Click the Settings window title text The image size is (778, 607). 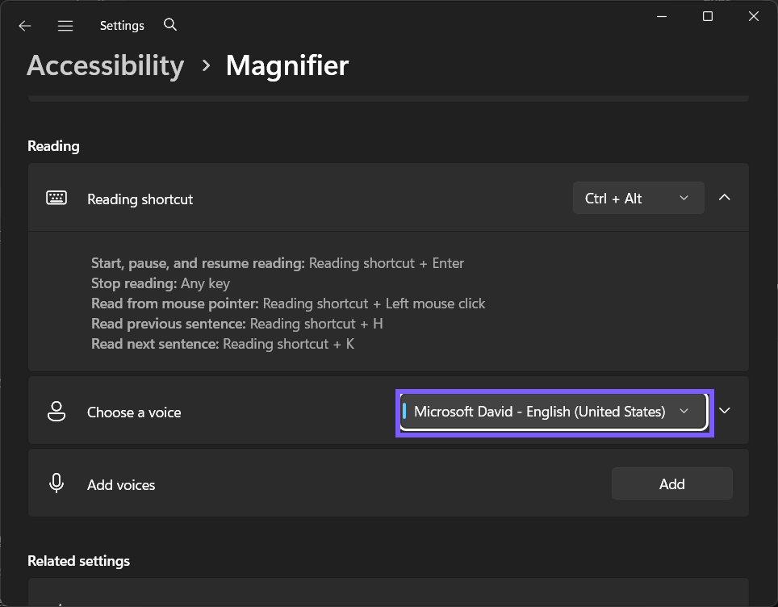122,26
